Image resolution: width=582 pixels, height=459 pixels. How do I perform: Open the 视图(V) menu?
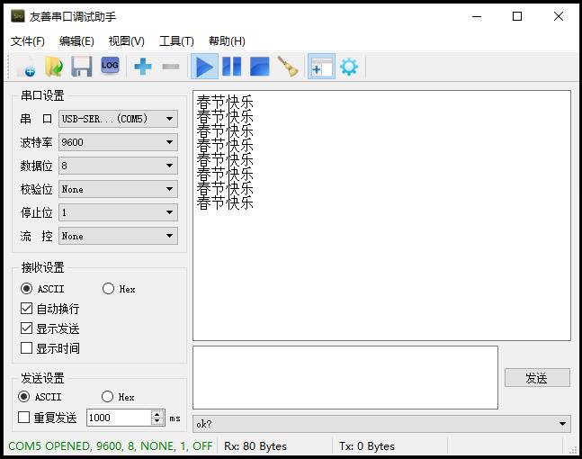tap(126, 41)
